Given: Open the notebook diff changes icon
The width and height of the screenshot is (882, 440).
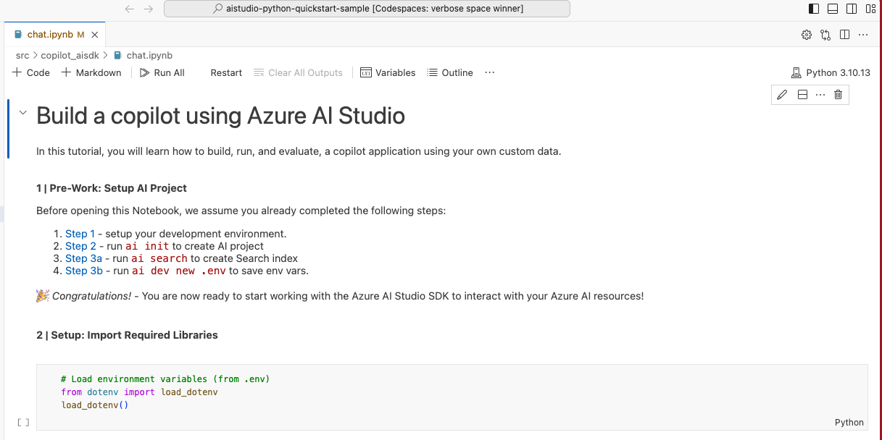Looking at the screenshot, I should tap(825, 35).
